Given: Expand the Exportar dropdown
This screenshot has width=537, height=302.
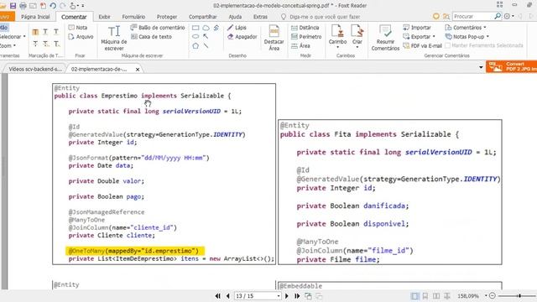Looking at the screenshot, I should point(434,37).
